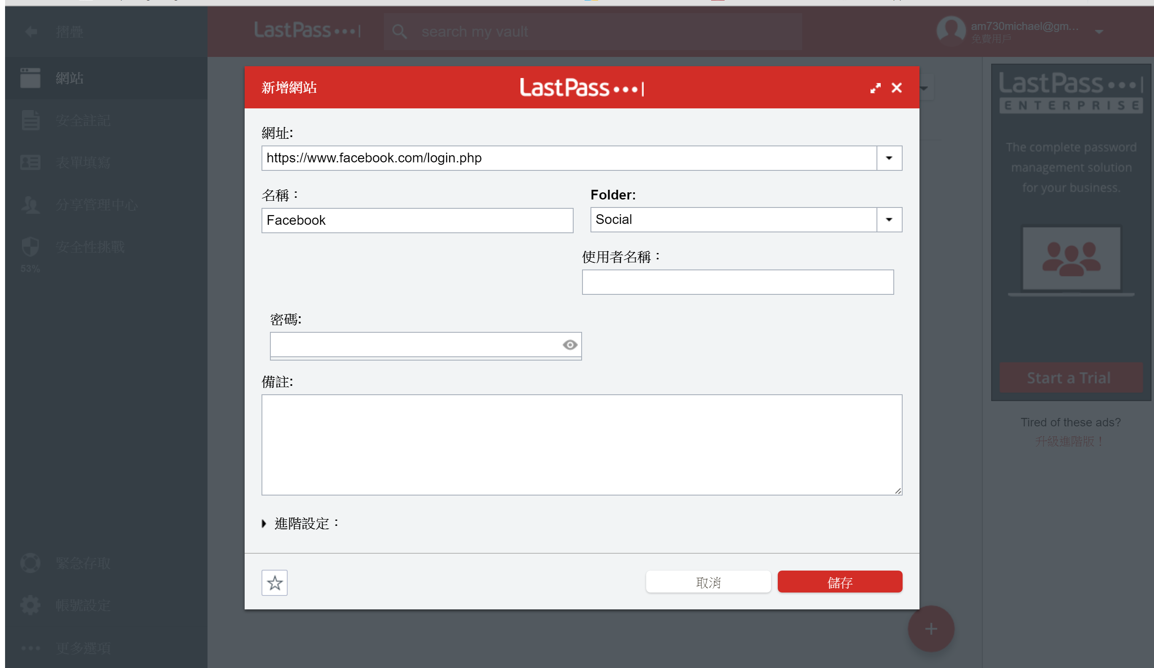Click the LastPass logo in header

307,31
